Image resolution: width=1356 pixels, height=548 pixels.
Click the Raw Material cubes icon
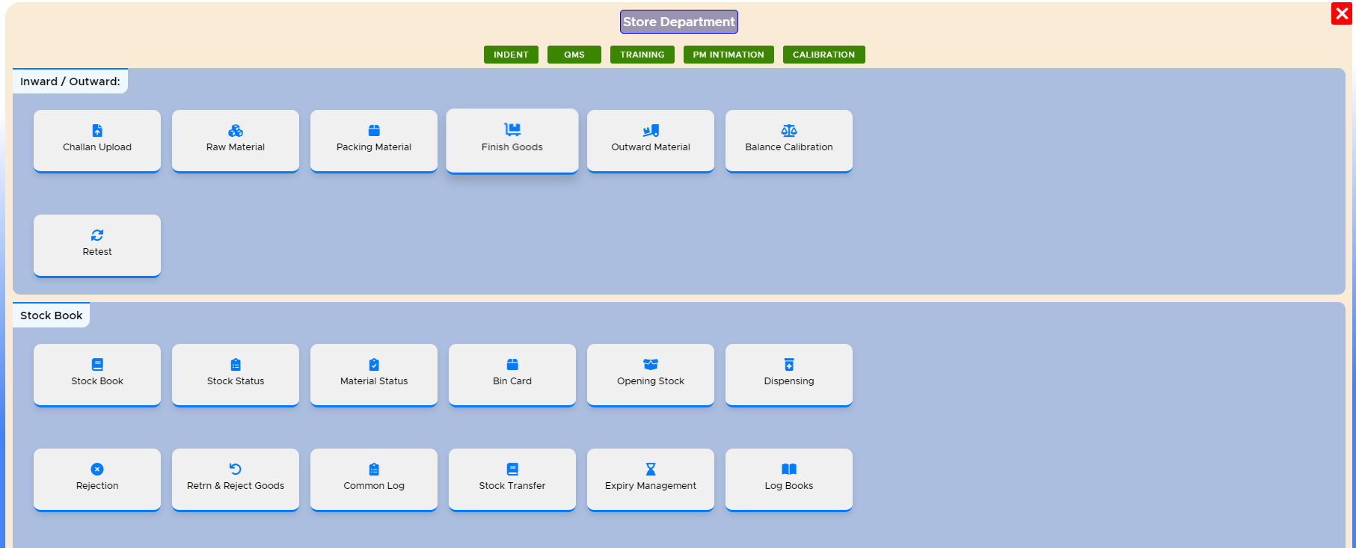[236, 131]
